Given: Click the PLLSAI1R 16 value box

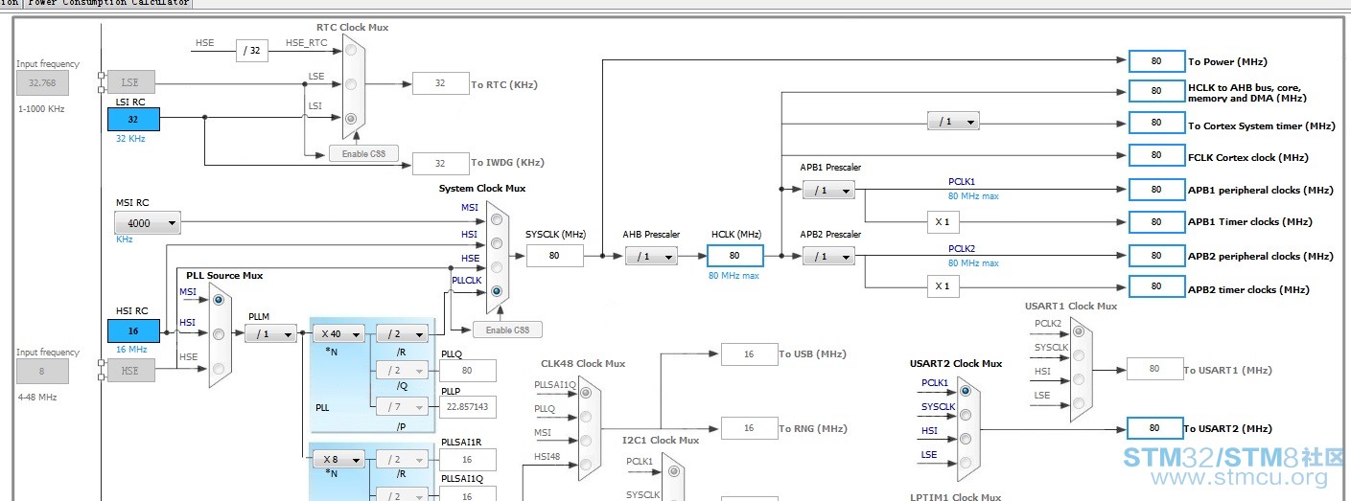Looking at the screenshot, I should 468,460.
